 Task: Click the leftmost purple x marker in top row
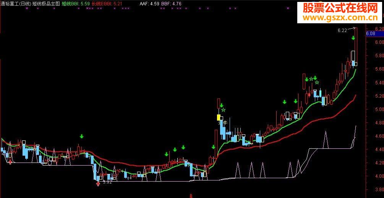point(27,8)
